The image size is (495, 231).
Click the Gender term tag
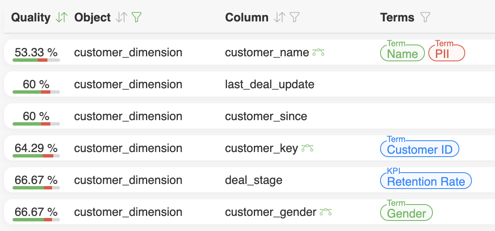coord(406,213)
